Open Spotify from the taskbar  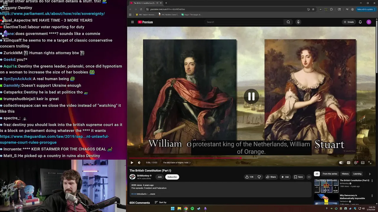pos(192,208)
